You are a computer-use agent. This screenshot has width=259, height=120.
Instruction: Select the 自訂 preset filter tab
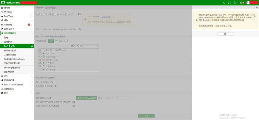[x=51, y=41]
